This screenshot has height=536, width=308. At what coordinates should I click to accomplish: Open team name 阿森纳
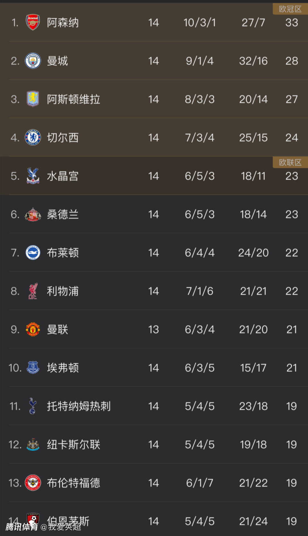(x=63, y=22)
